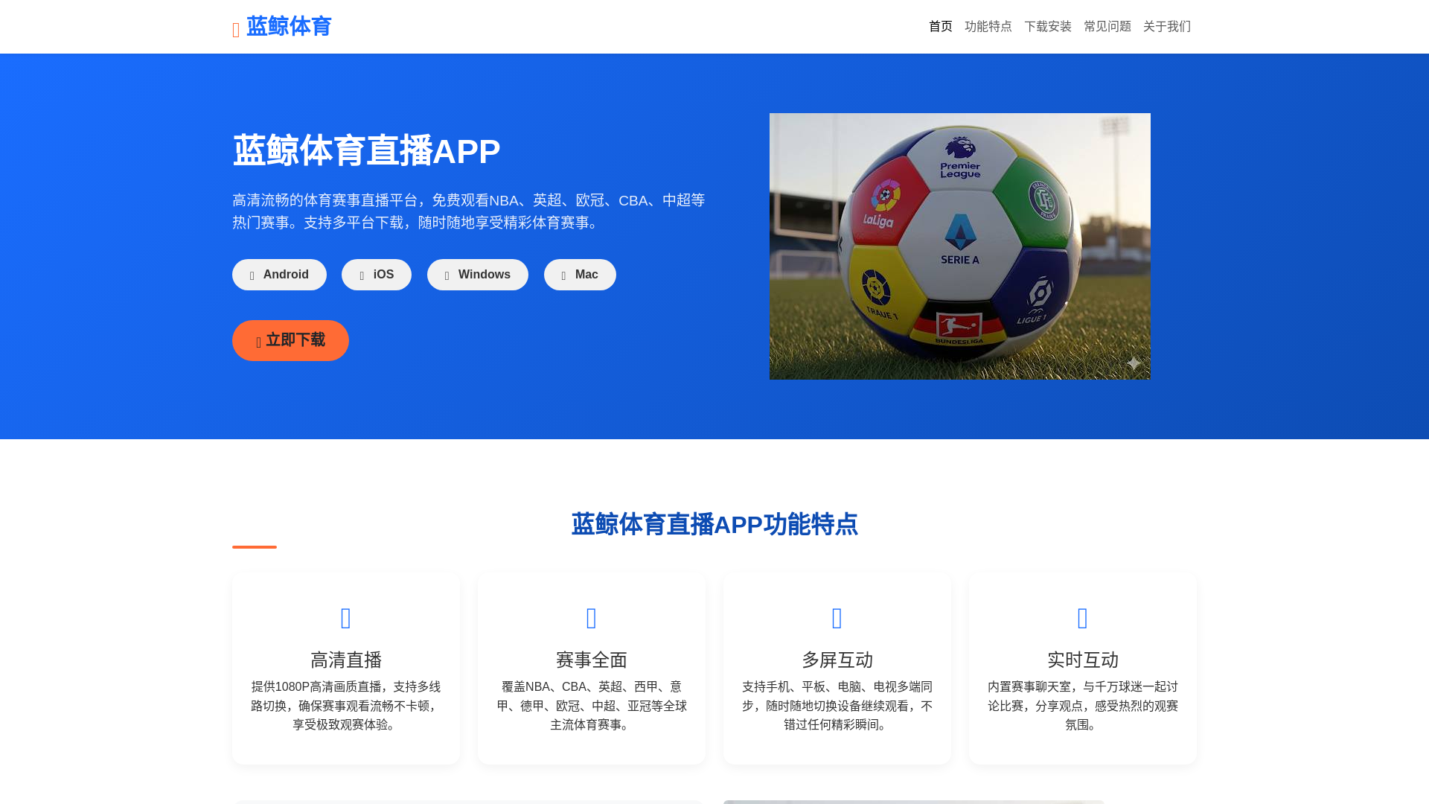This screenshot has width=1429, height=804.
Task: Click the 多屏互动 card heading
Action: click(x=837, y=660)
